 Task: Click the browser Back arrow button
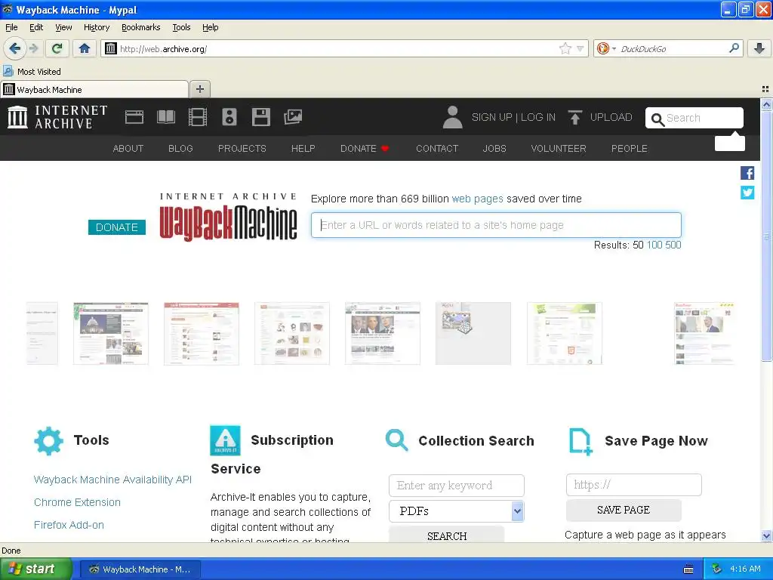(14, 48)
